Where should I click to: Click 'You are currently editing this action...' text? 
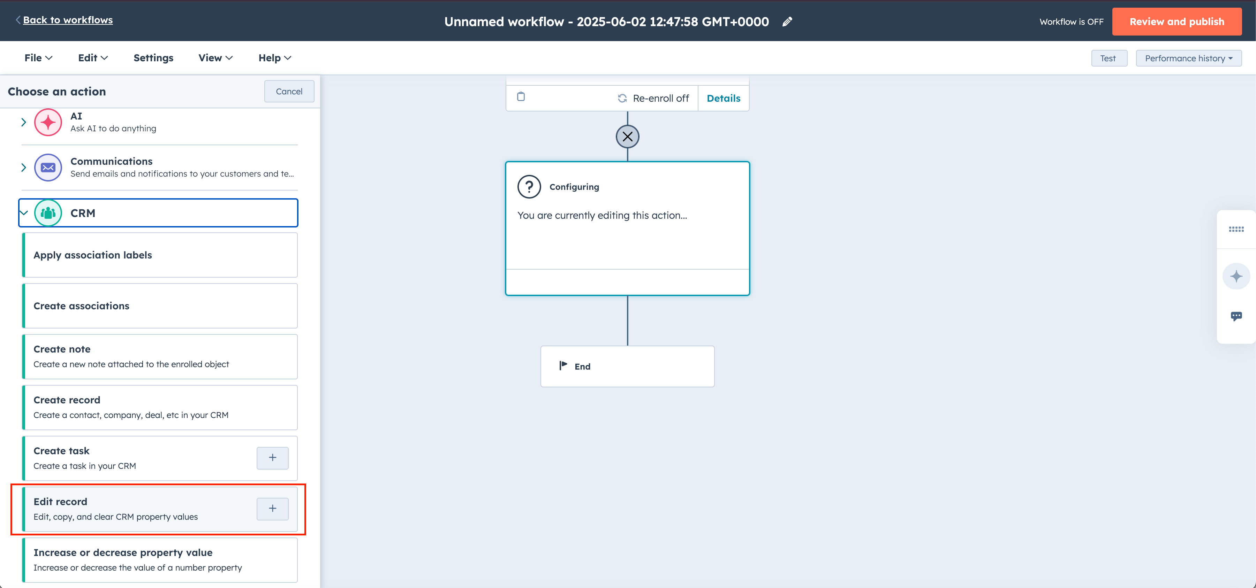(x=601, y=215)
